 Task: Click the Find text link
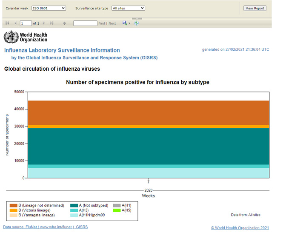pos(102,23)
